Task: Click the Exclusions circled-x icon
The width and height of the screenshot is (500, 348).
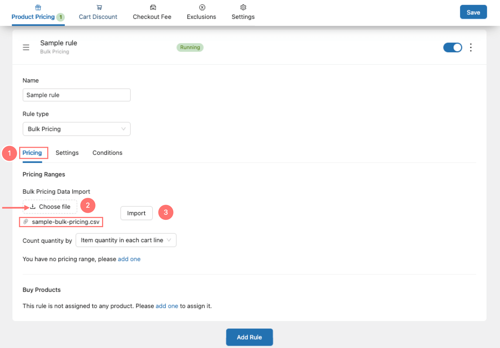Action: [x=202, y=7]
